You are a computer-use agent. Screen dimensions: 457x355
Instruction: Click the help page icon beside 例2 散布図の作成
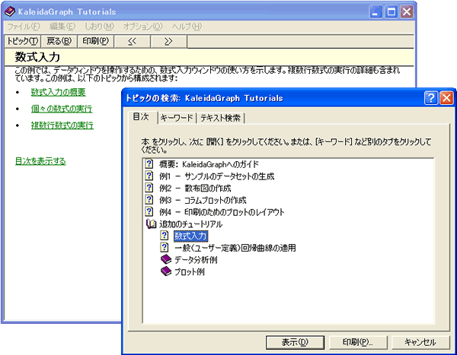149,188
